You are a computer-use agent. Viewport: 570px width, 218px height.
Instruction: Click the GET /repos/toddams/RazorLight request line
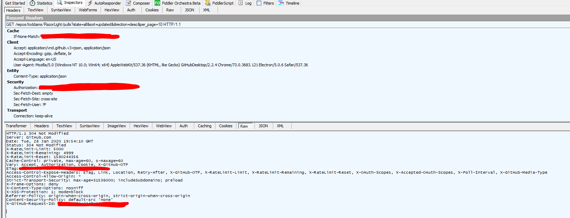coord(287,24)
